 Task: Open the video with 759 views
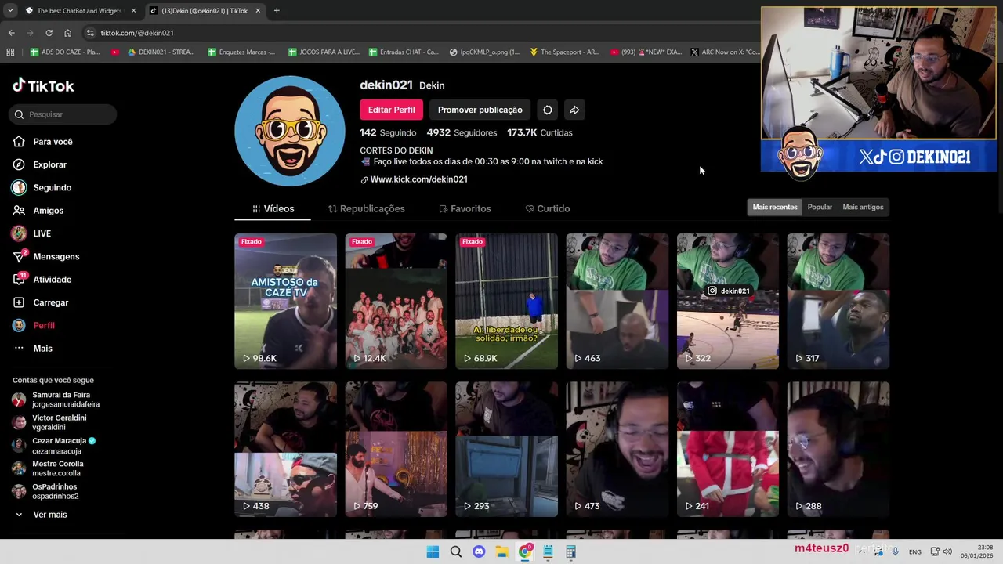[x=396, y=450]
